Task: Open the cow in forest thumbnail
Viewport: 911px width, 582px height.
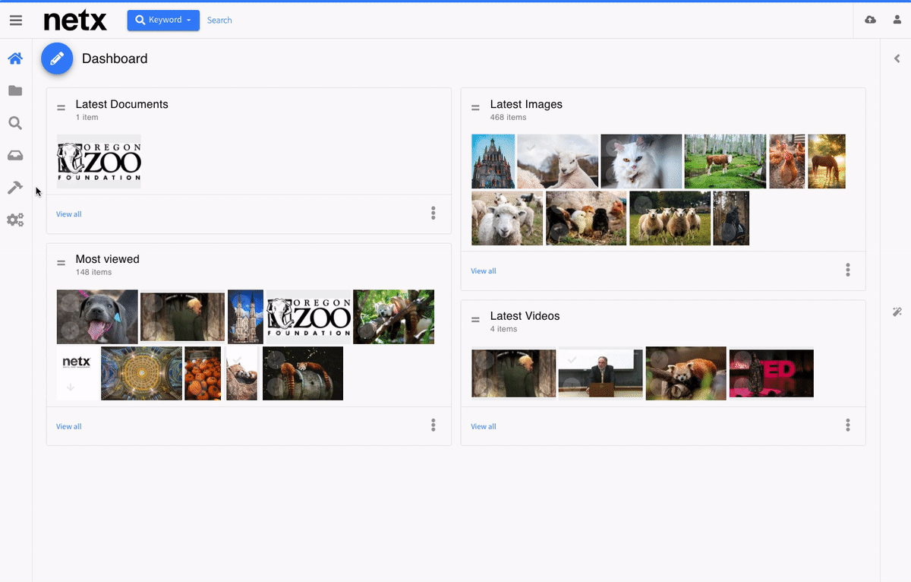Action: [725, 161]
